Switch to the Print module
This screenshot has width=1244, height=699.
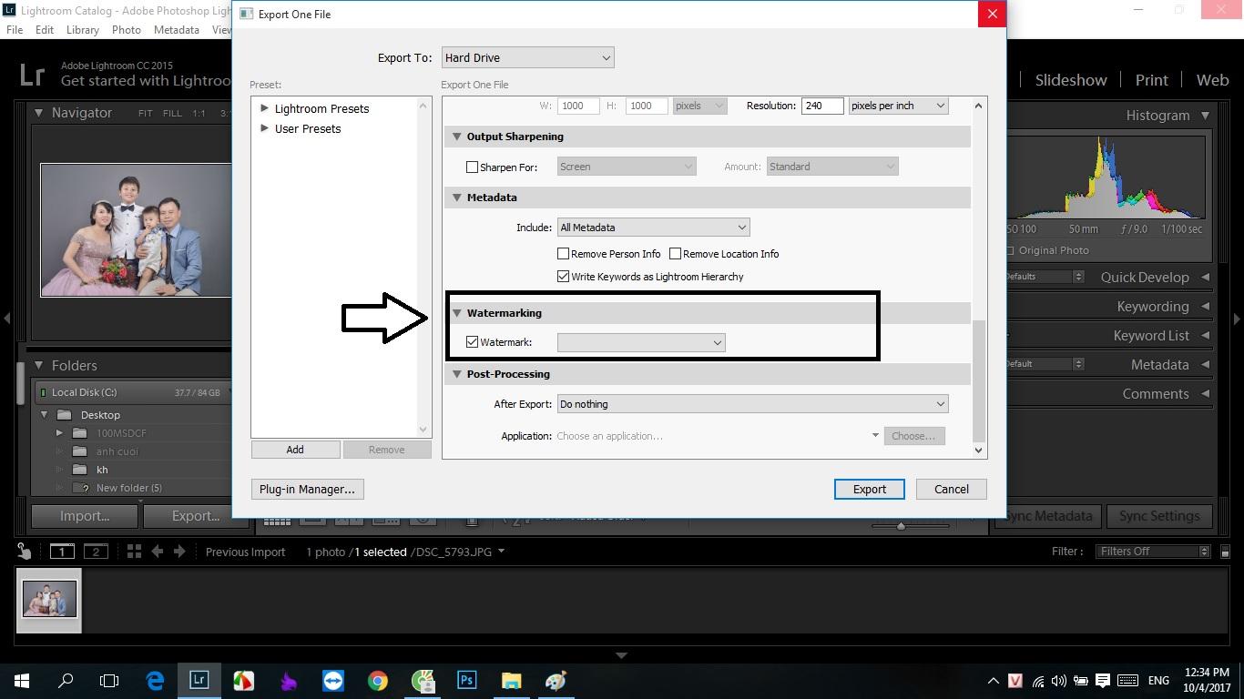(x=1151, y=80)
